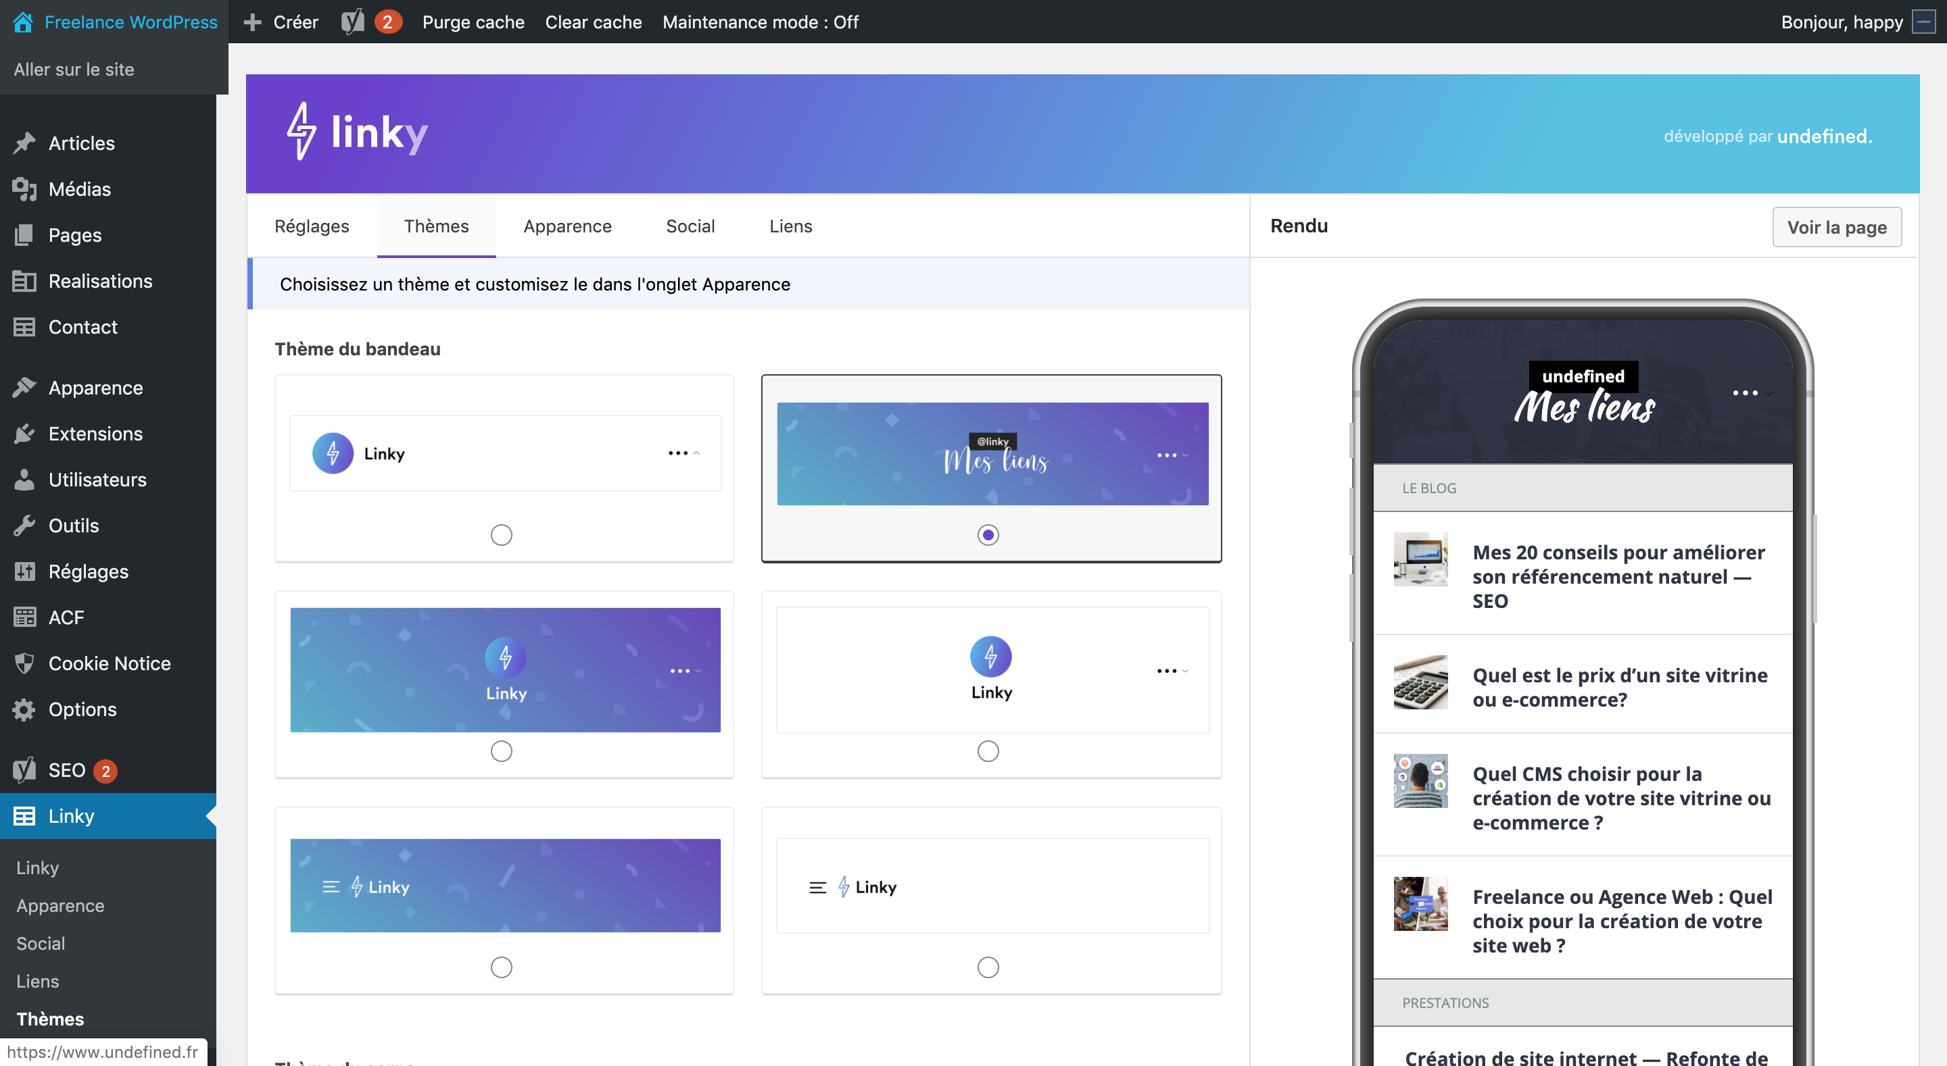
Task: Select the white Linky left-aligned banner theme radio
Action: pyautogui.click(x=501, y=535)
